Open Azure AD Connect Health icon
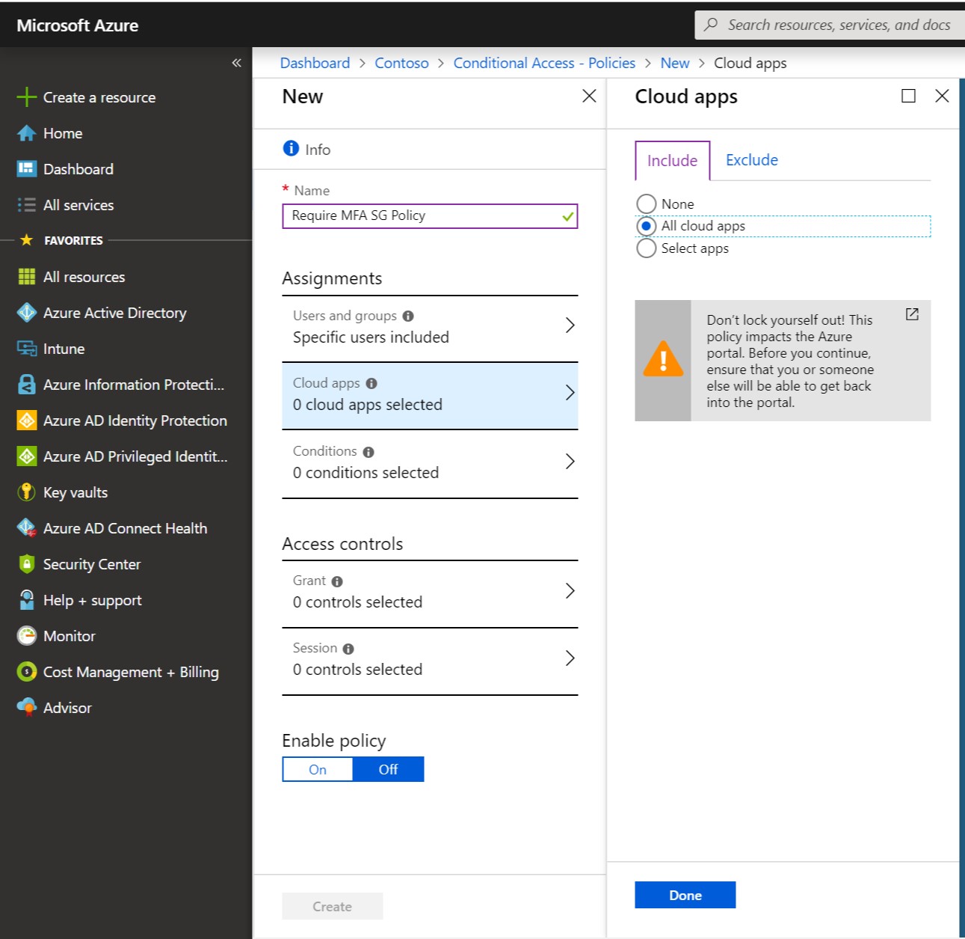The height and width of the screenshot is (939, 965). pos(26,528)
